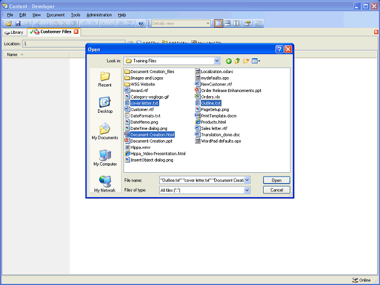The width and height of the screenshot is (380, 285).
Task: Select the single-pane layout icon in toolbar
Action: [x=218, y=23]
